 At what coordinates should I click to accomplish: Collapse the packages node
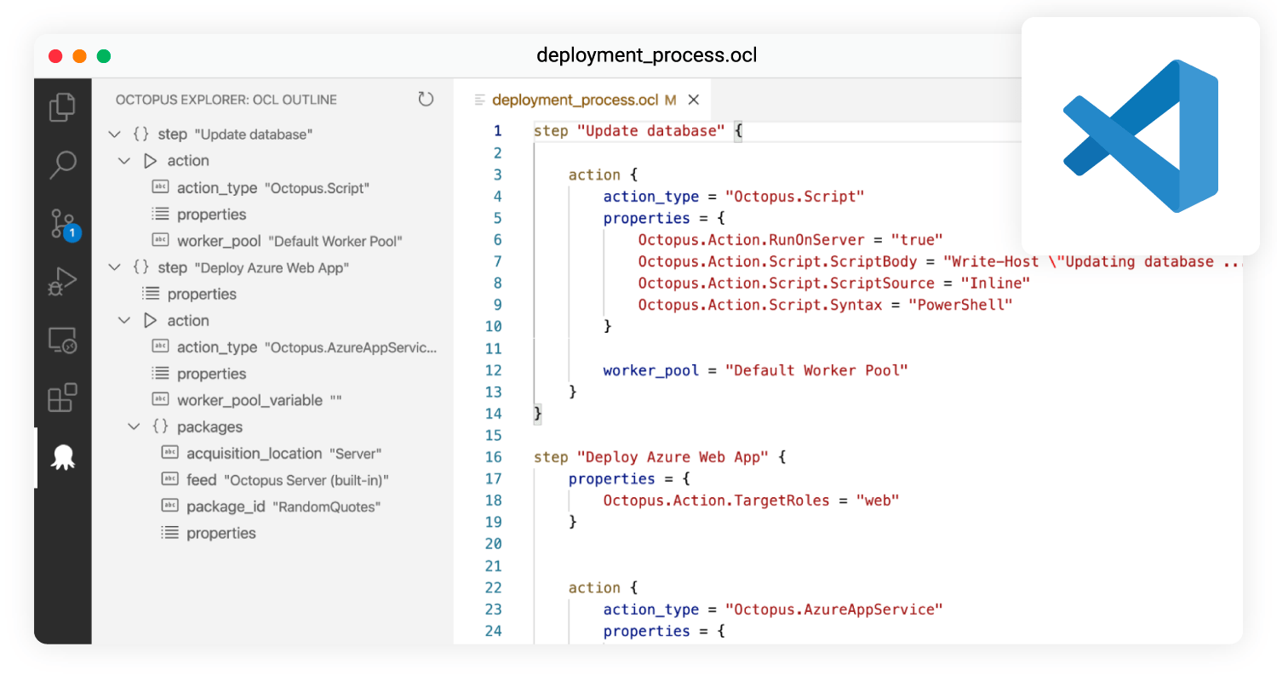pyautogui.click(x=134, y=427)
